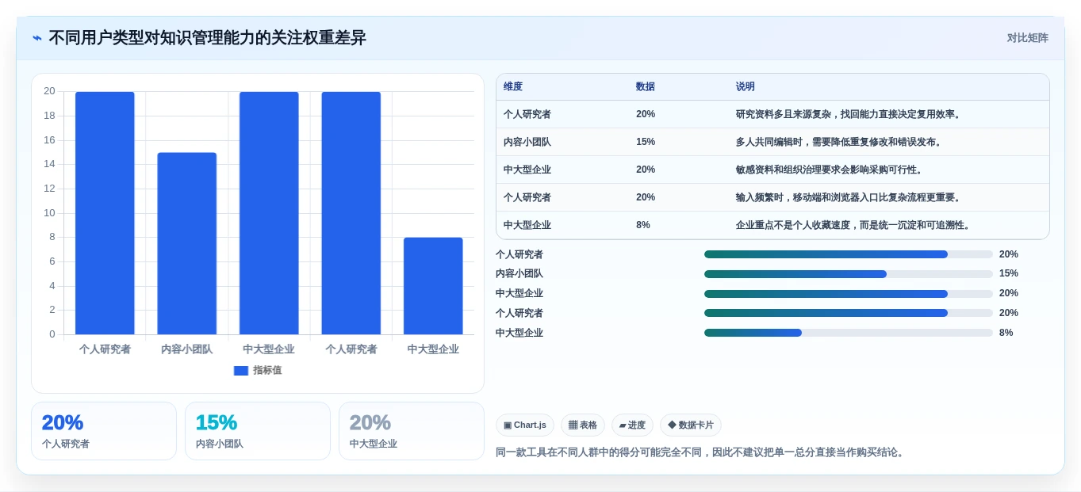Screen dimensions: 1081x492
Task: Click the 14 tick on the y-axis
Action: pos(49,164)
